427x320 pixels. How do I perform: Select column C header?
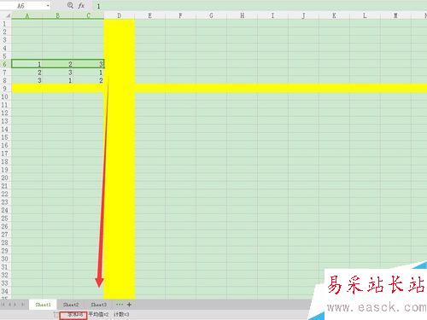[89, 15]
